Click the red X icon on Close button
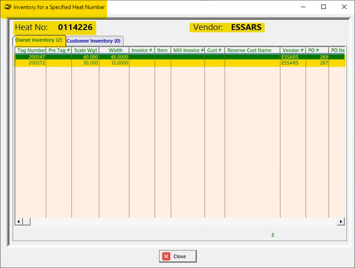This screenshot has width=355, height=268. pos(166,256)
